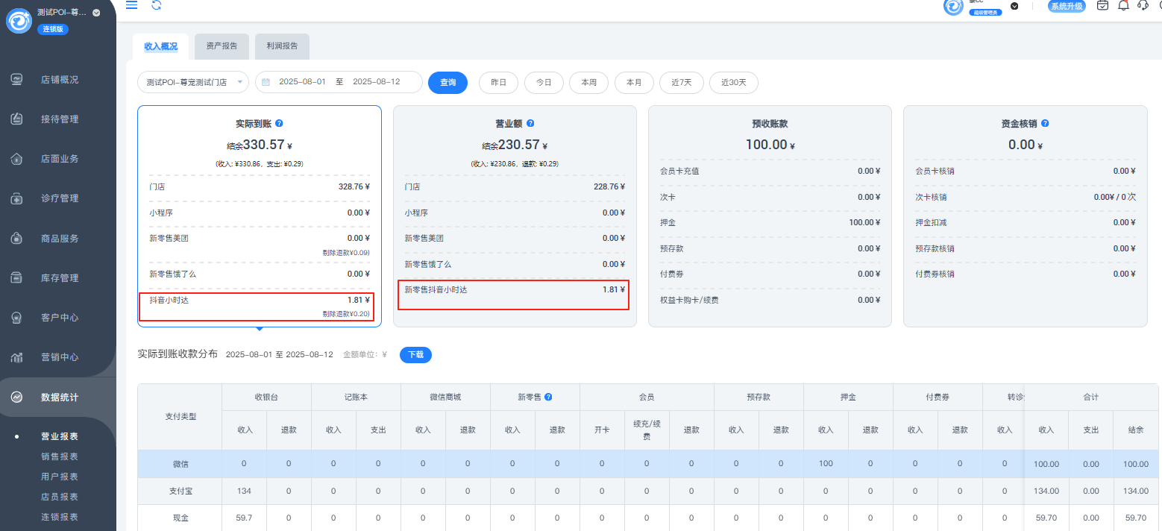The width and height of the screenshot is (1162, 531).
Task: Switch to the 利润报告 tab
Action: click(x=282, y=46)
